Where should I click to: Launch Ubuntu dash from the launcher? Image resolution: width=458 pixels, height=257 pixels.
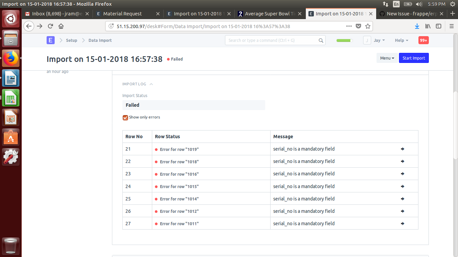(11, 19)
